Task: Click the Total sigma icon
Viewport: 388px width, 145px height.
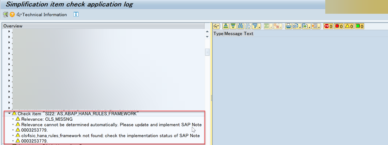Action: pyautogui.click(x=268, y=26)
